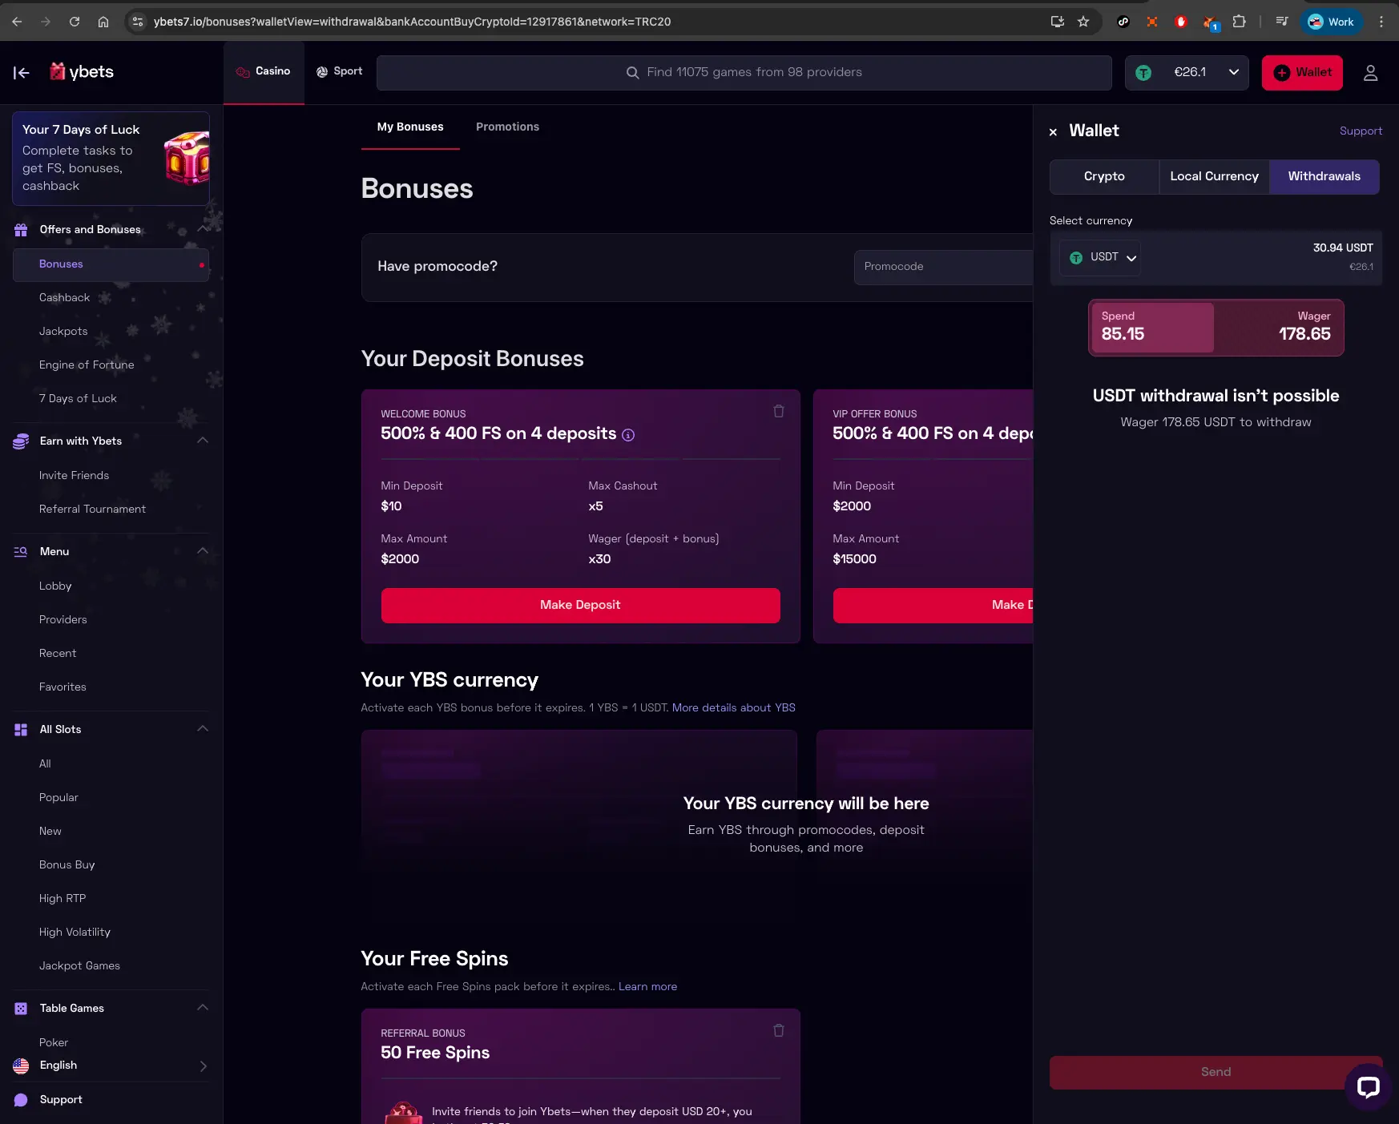This screenshot has width=1399, height=1124.
Task: Reload the page in the browser
Action: [x=75, y=22]
